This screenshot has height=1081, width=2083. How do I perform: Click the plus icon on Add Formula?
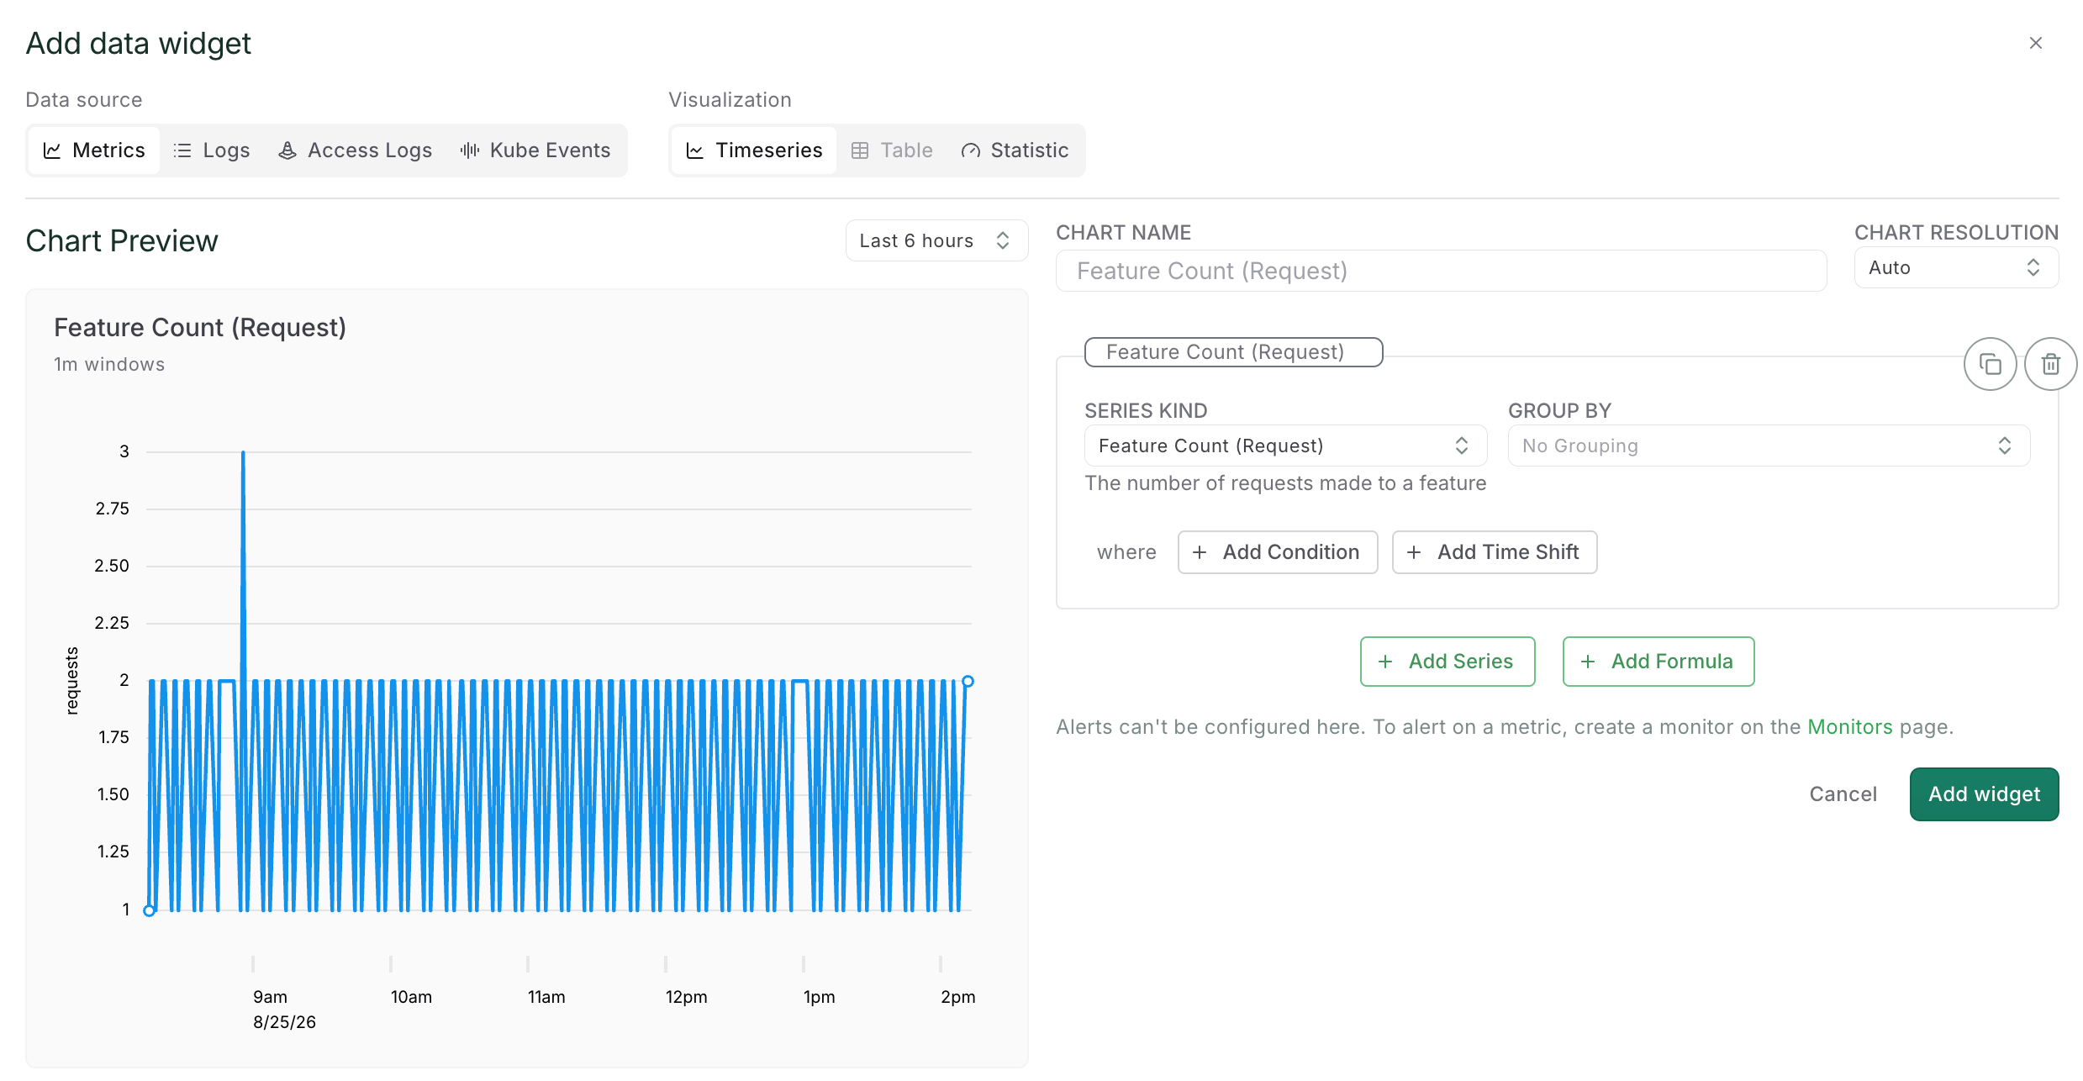click(1588, 662)
